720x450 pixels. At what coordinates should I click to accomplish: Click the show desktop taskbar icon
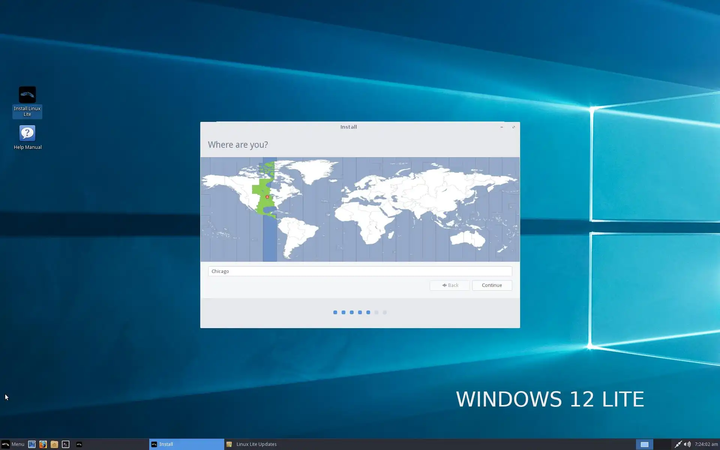(32, 444)
